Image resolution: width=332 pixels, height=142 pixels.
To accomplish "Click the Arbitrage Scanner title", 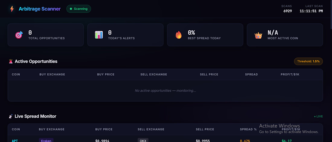I will pyautogui.click(x=40, y=9).
